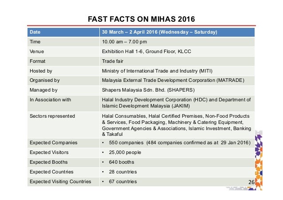Select the 'Date' header cell
283x200 pixels.
(63, 32)
